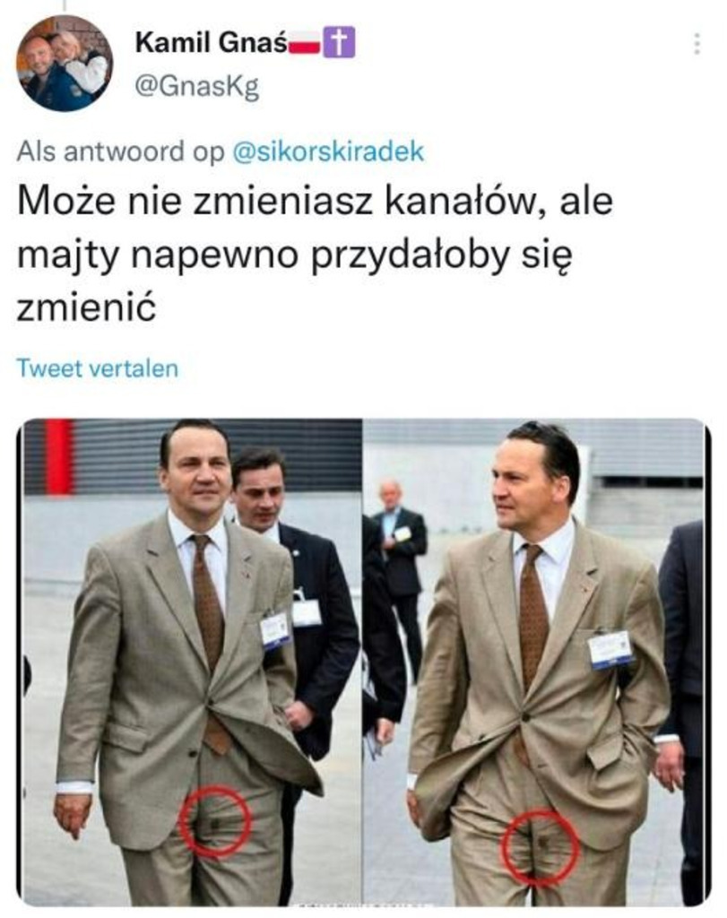Viewport: 727px width, 918px height.
Task: Click Tweet vertalen to translate the tweet
Action: point(97,368)
